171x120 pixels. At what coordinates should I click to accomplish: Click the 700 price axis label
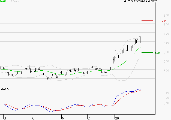tap(166, 34)
